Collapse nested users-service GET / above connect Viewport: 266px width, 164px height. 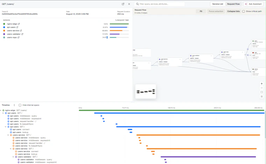tap(11, 149)
